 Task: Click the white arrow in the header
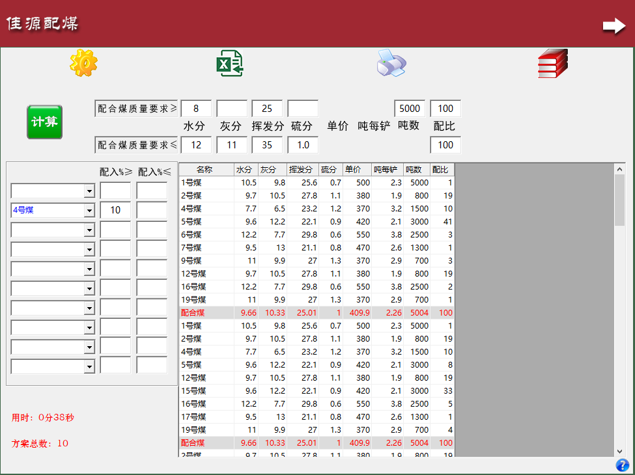[614, 26]
